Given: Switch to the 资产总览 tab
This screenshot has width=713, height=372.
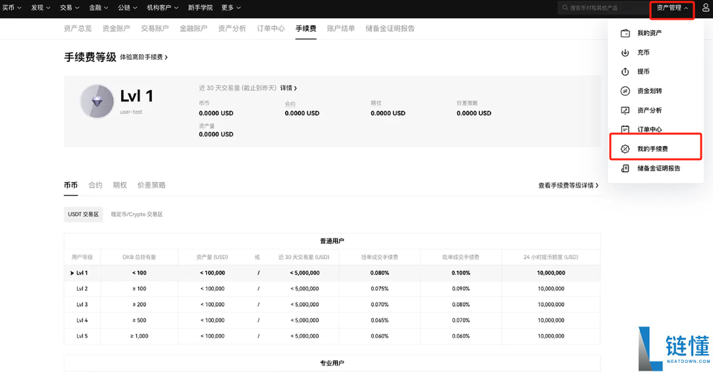Looking at the screenshot, I should pyautogui.click(x=78, y=28).
